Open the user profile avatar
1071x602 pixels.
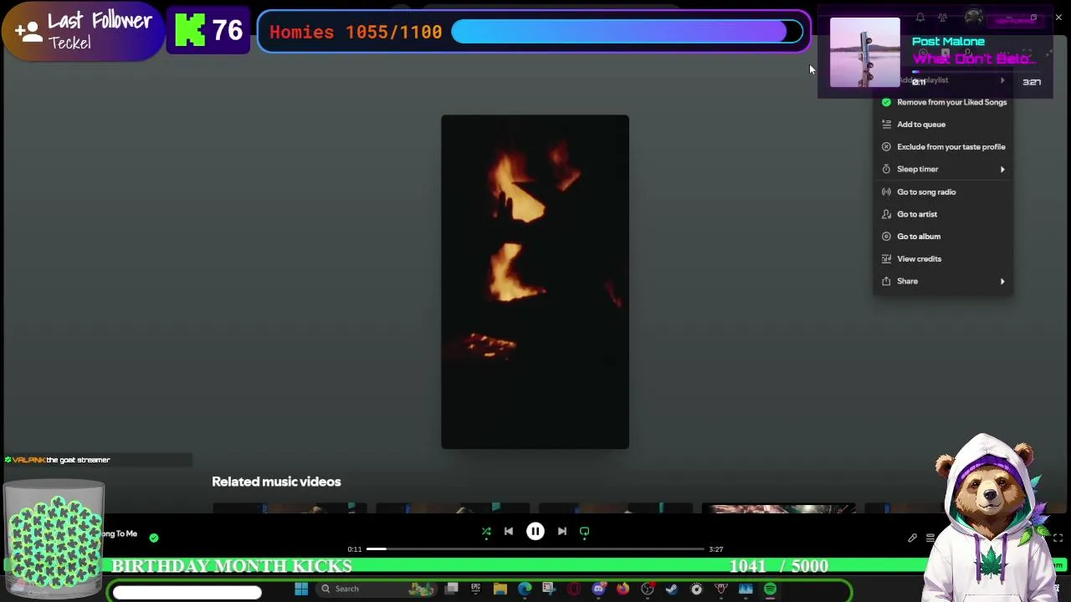[x=973, y=18]
